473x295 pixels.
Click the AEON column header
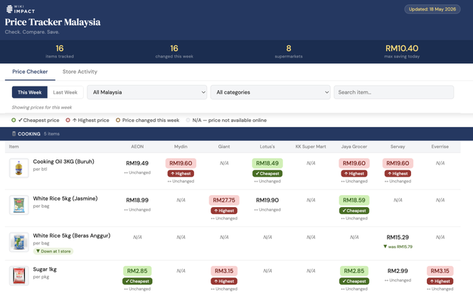(137, 147)
